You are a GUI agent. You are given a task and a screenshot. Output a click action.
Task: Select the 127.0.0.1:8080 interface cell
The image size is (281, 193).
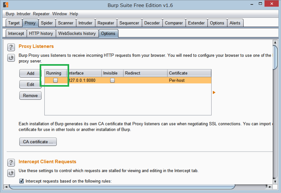coord(84,80)
